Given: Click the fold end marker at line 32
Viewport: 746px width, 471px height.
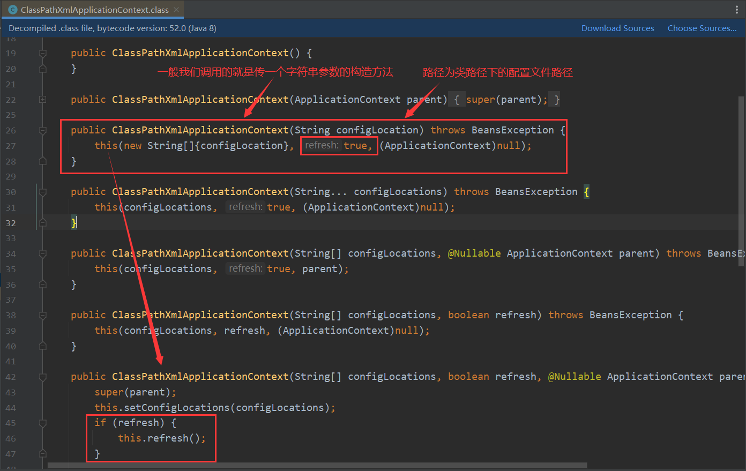Looking at the screenshot, I should [43, 223].
